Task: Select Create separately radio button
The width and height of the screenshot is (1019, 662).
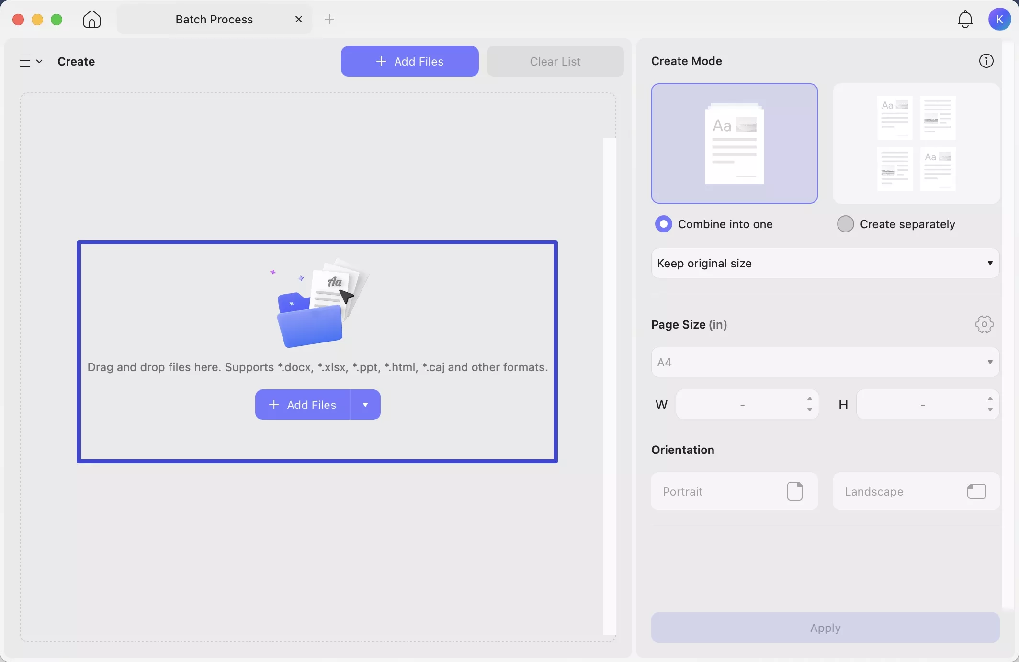Action: pyautogui.click(x=845, y=224)
